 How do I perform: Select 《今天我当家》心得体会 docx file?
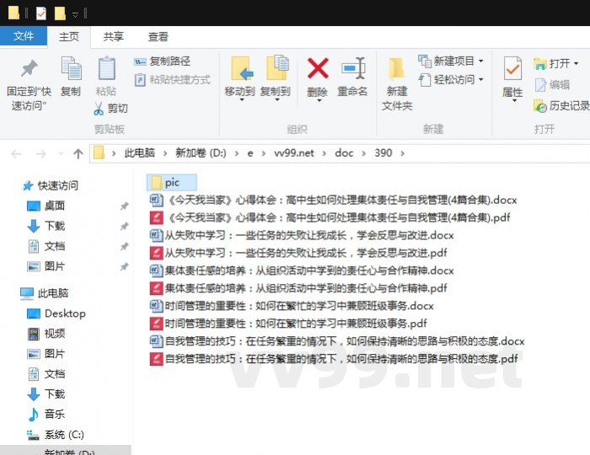(333, 200)
